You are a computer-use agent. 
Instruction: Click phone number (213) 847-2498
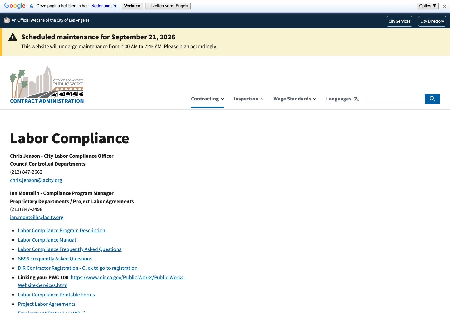tap(26, 209)
